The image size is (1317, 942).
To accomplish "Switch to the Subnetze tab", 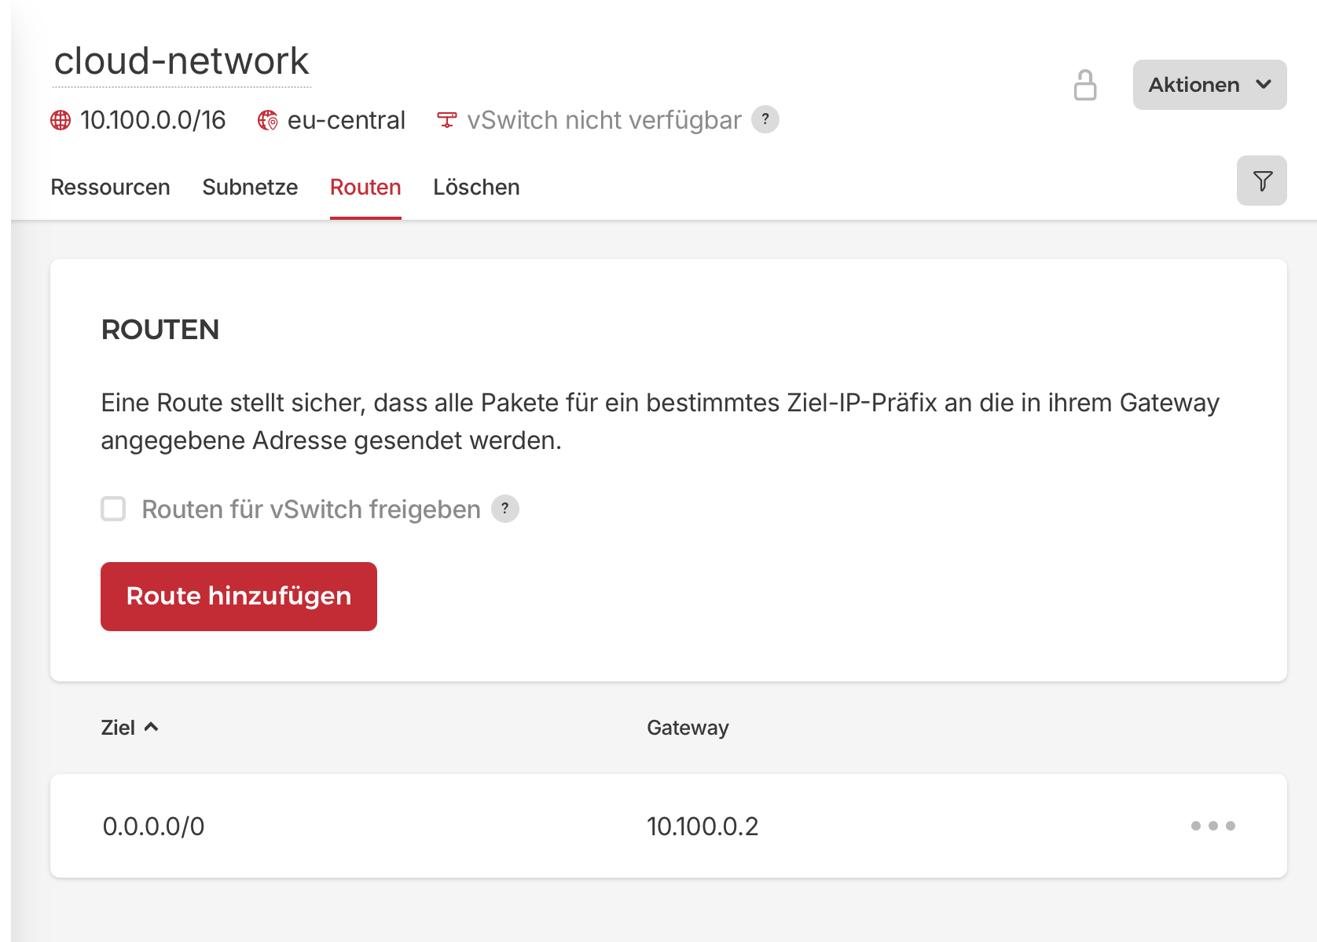I will 250,187.
